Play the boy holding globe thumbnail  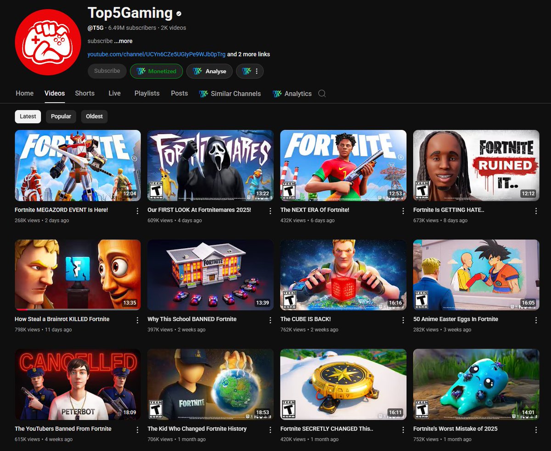(210, 384)
